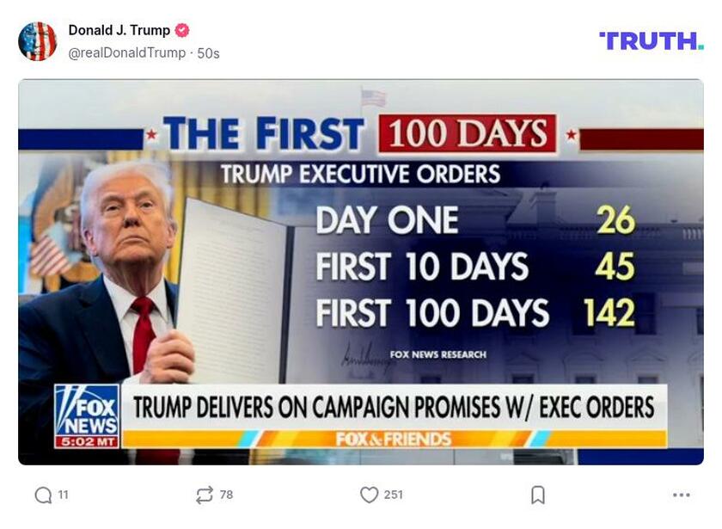Viewport: 722px width, 529px height.
Task: Click the TRUTH logo in the corner
Action: point(650,40)
